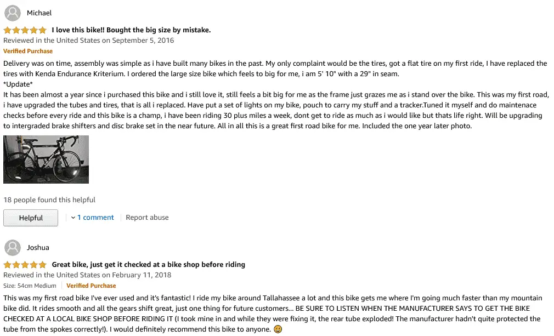Click the September 5, 2016 review date
The height and width of the screenshot is (336, 554).
tap(143, 40)
